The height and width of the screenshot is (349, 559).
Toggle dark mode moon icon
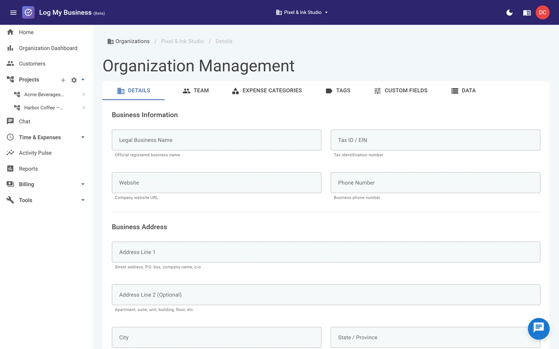coord(509,13)
